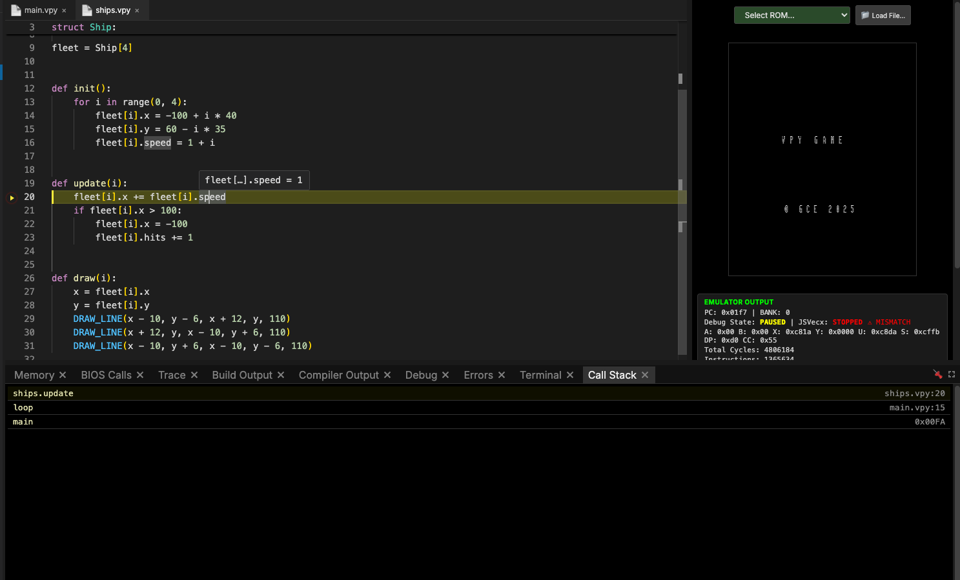Viewport: 960px width, 580px height.
Task: Open the Memory panel tab
Action: (34, 375)
